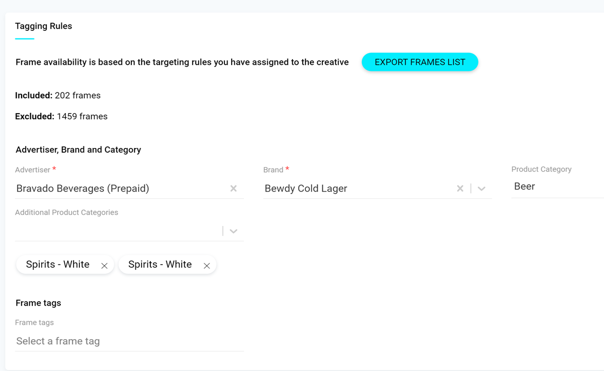This screenshot has width=604, height=371.
Task: Remove the left Spirits - White chip
Action: 105,266
